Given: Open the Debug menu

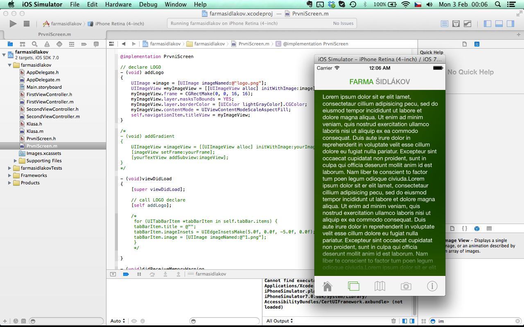Looking at the screenshot, I should click(148, 4).
